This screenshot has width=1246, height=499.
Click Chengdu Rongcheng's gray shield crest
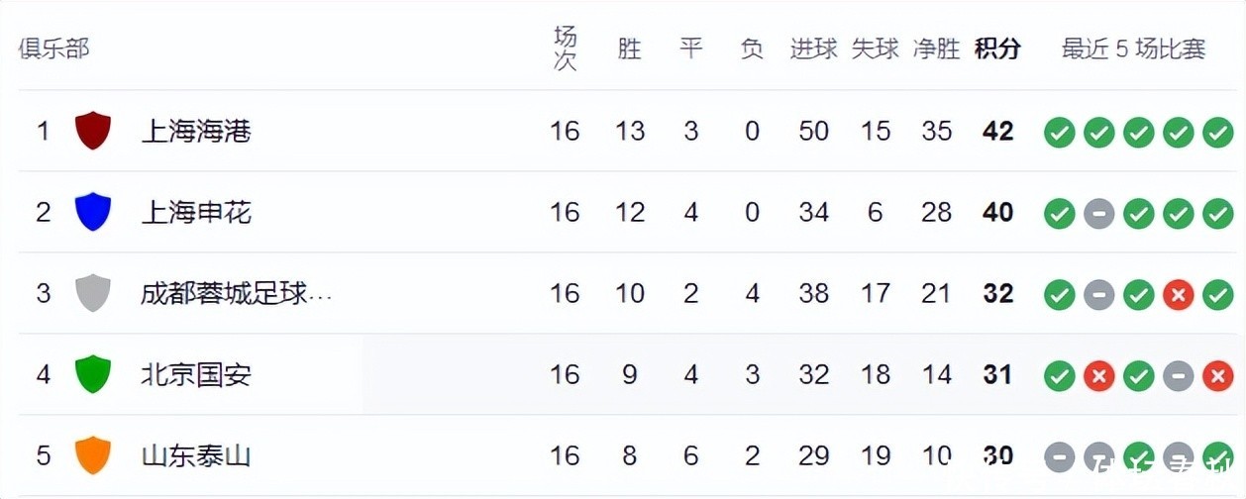coord(93,293)
